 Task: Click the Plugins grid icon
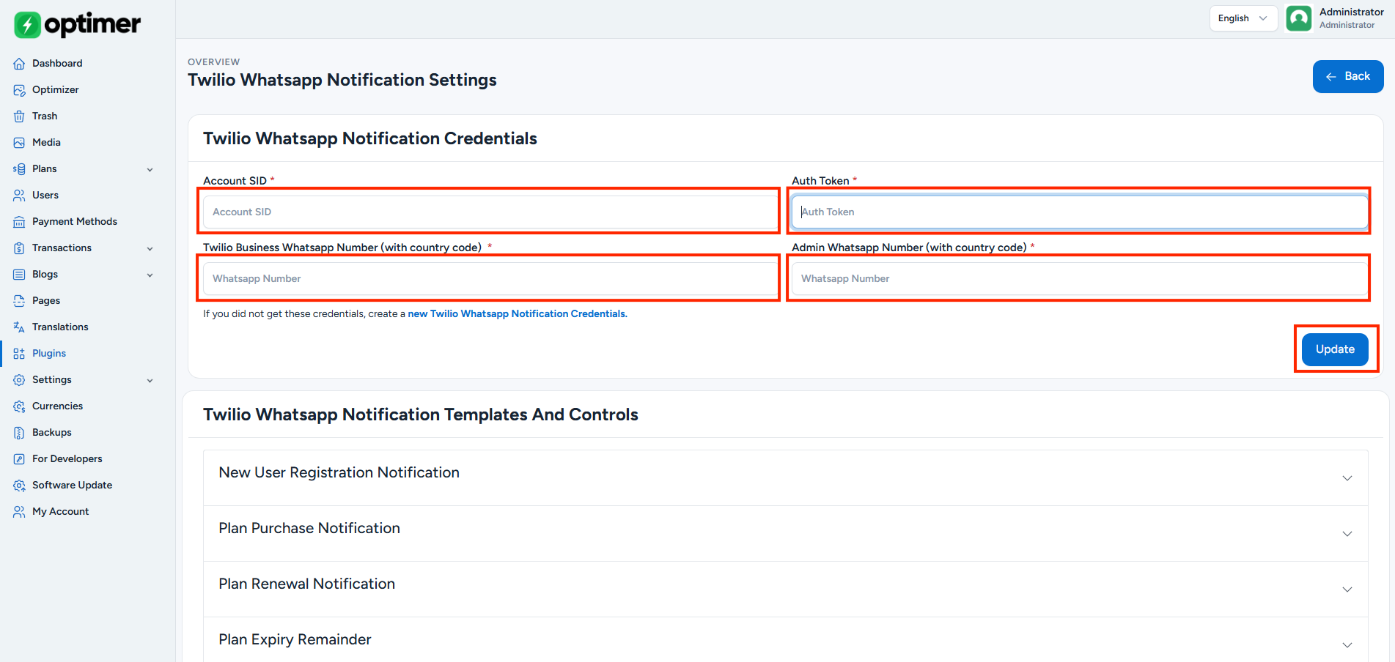tap(19, 354)
